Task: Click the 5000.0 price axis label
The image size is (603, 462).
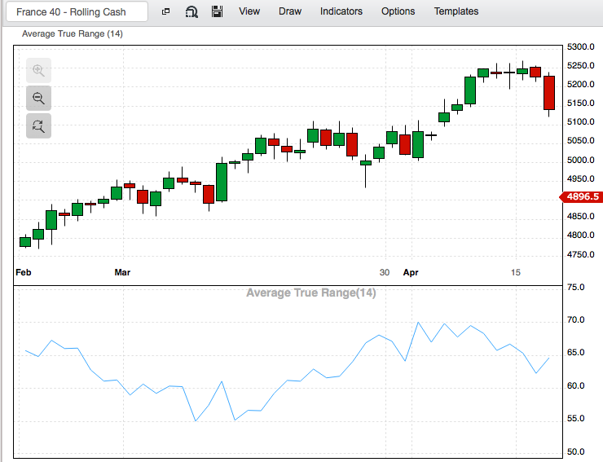Action: [581, 160]
